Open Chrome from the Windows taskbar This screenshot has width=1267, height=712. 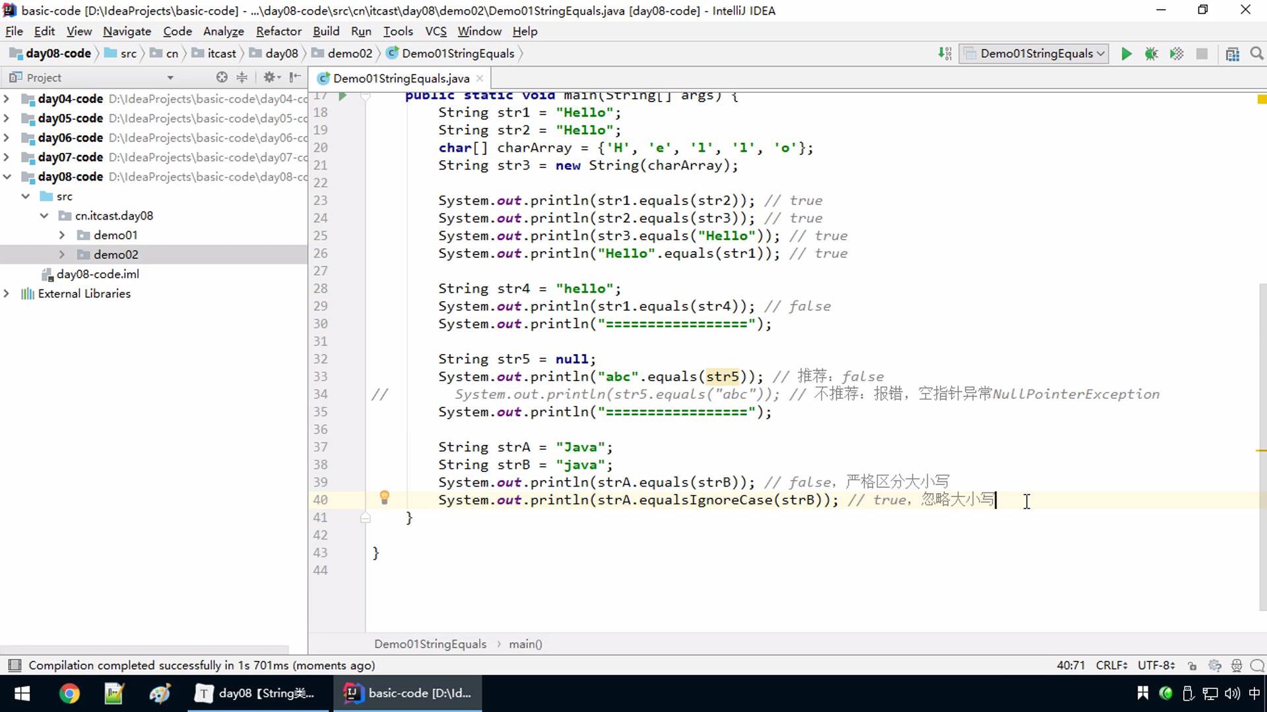pyautogui.click(x=69, y=694)
